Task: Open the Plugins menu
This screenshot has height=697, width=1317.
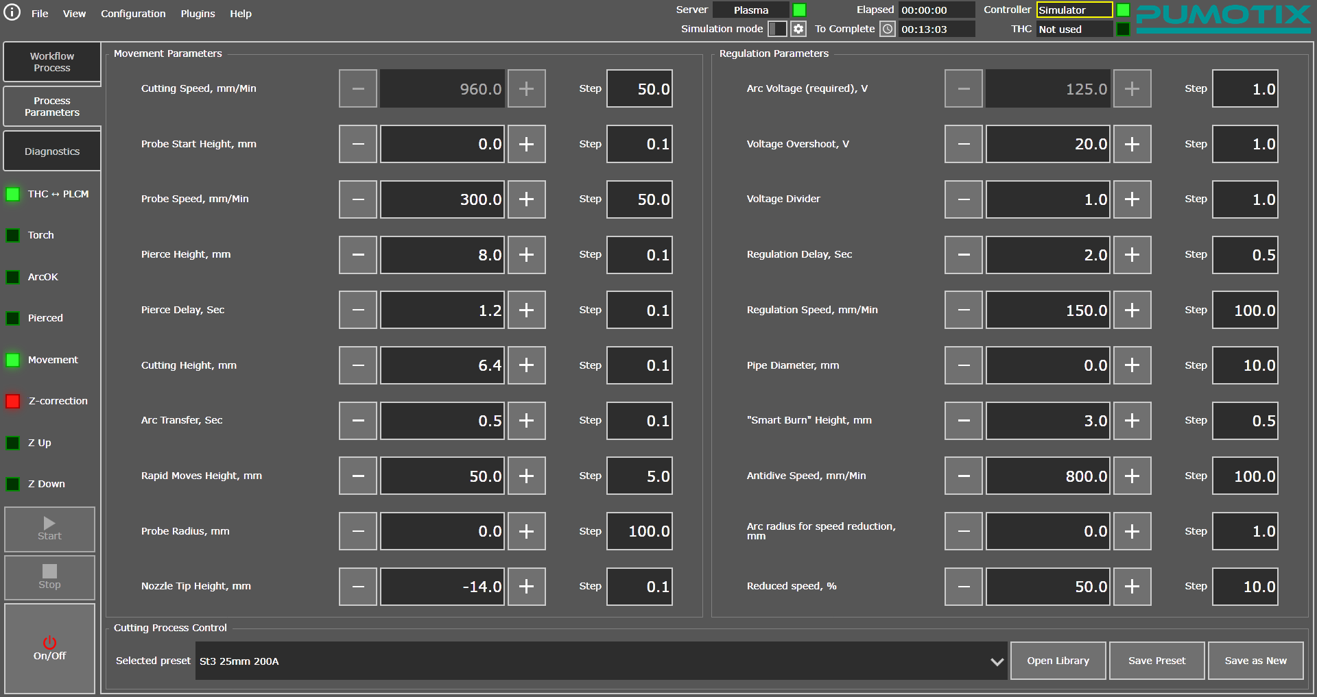Action: pos(198,14)
